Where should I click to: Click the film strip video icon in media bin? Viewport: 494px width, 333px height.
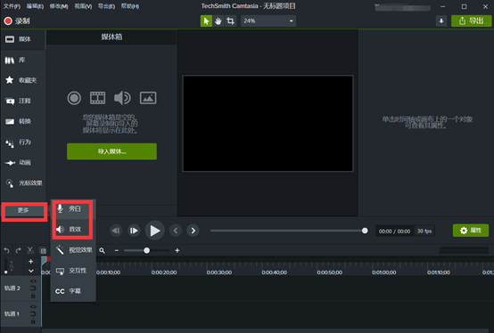98,98
